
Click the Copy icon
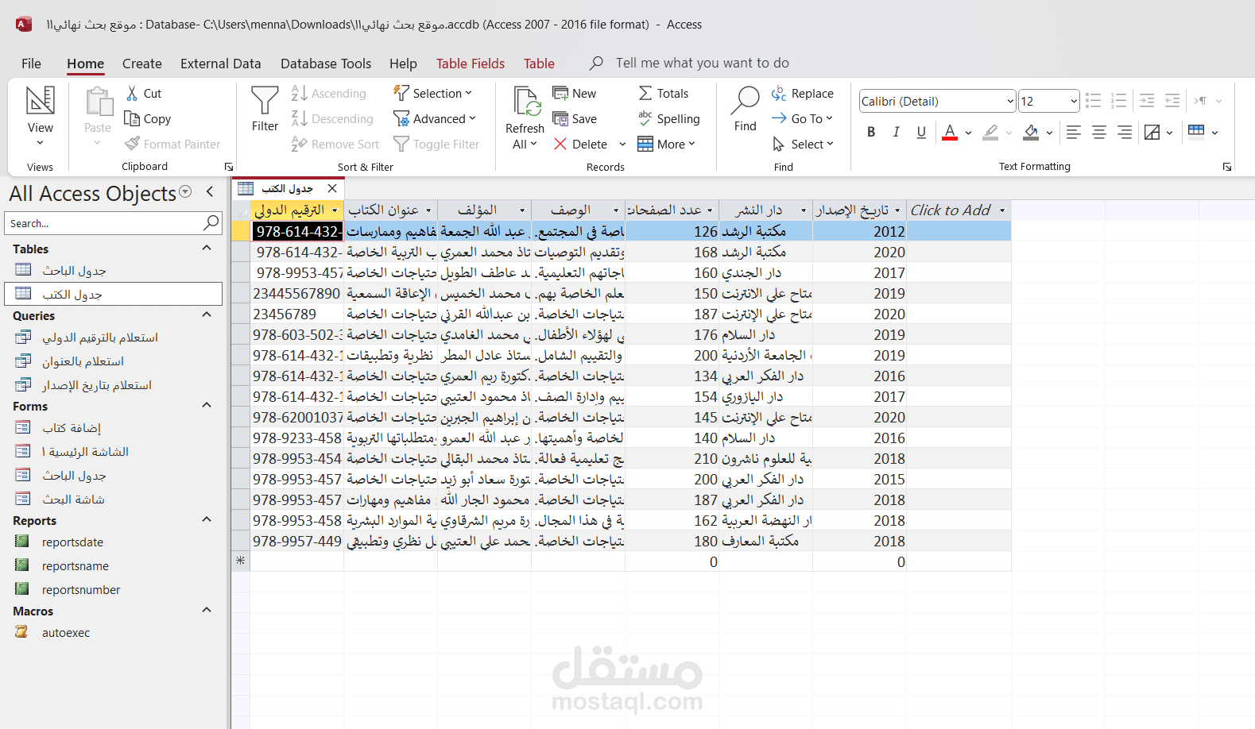coord(132,118)
